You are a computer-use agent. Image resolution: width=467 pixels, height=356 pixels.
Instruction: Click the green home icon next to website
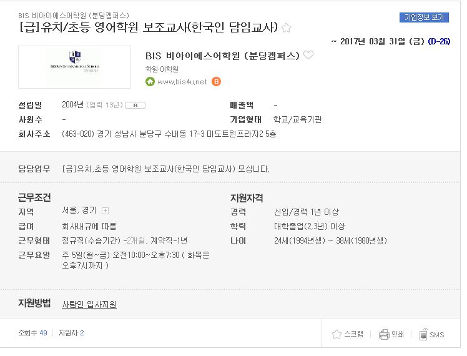tap(150, 82)
